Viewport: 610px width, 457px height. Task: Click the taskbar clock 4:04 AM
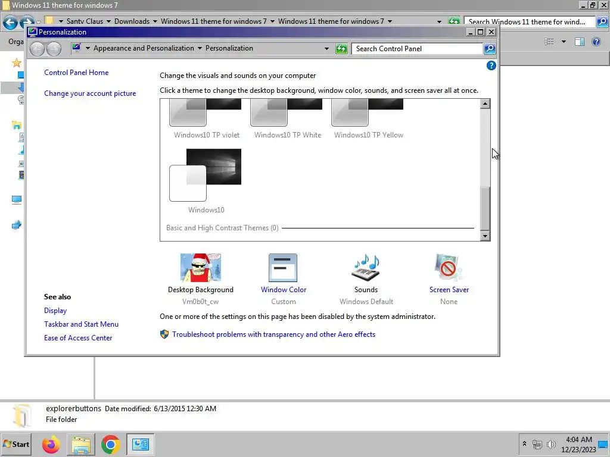pyautogui.click(x=578, y=440)
